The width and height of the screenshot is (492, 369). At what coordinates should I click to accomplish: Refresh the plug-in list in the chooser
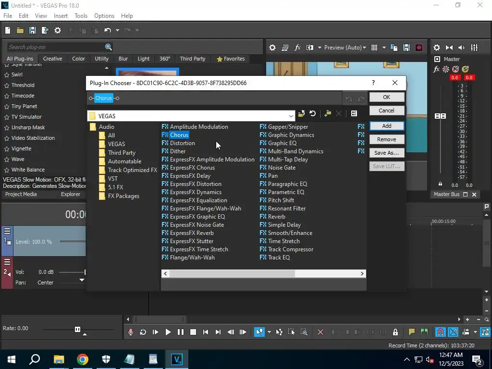[312, 113]
